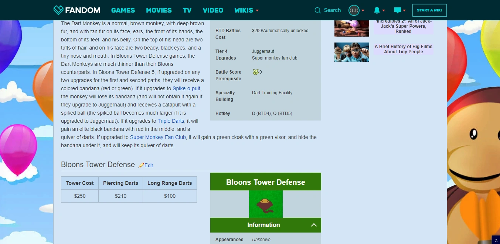Go to VIDEO in top navigation
The height and width of the screenshot is (244, 500).
click(213, 10)
